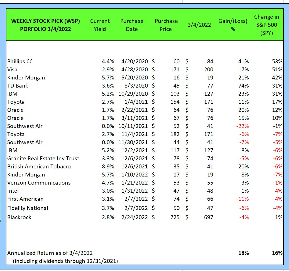Image resolution: width=289 pixels, height=271 pixels.
Task: Click Blackrock current price '697'
Action: 209,217
